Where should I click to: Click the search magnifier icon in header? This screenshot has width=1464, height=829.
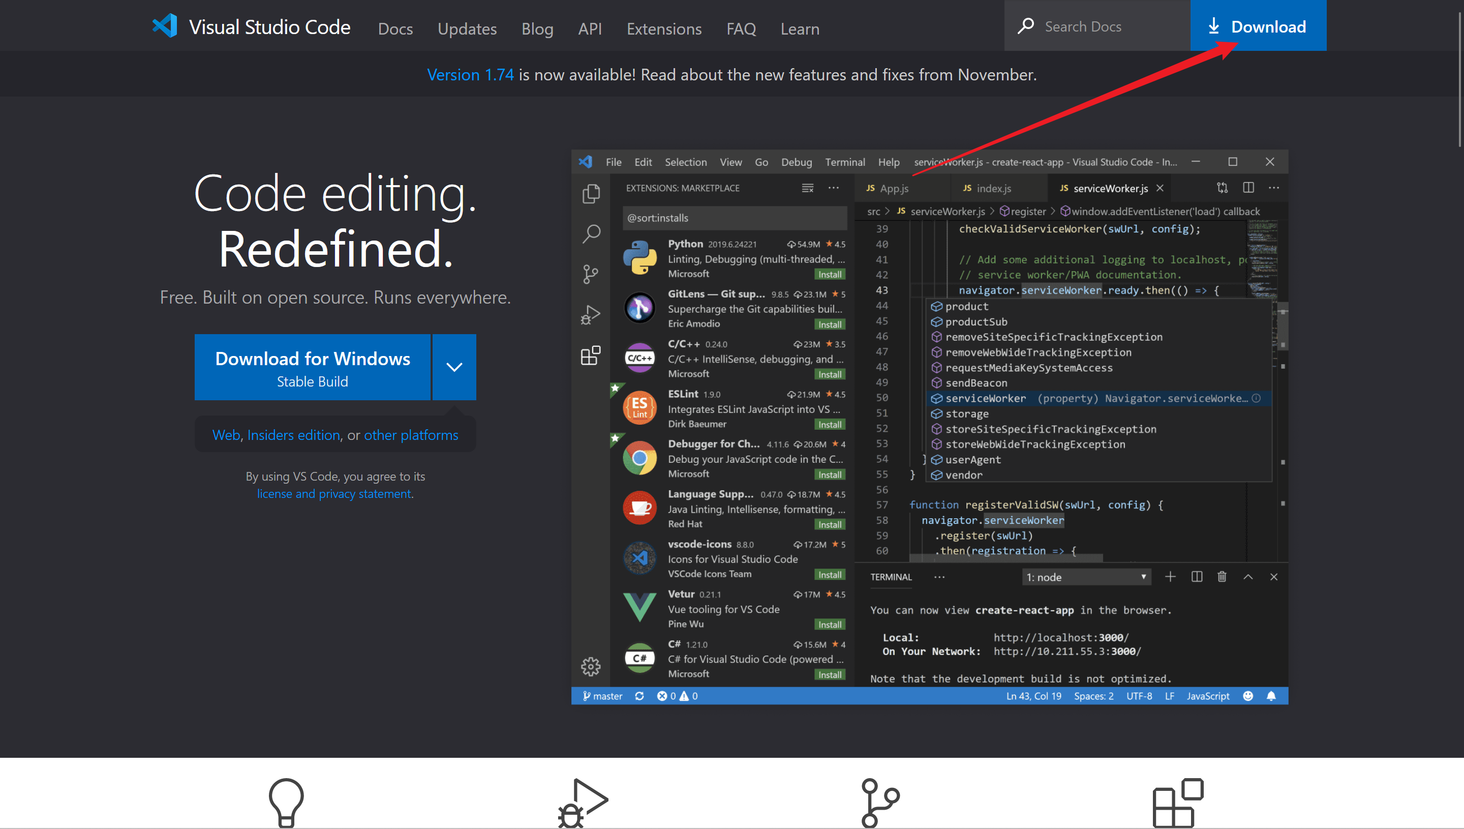point(1025,26)
